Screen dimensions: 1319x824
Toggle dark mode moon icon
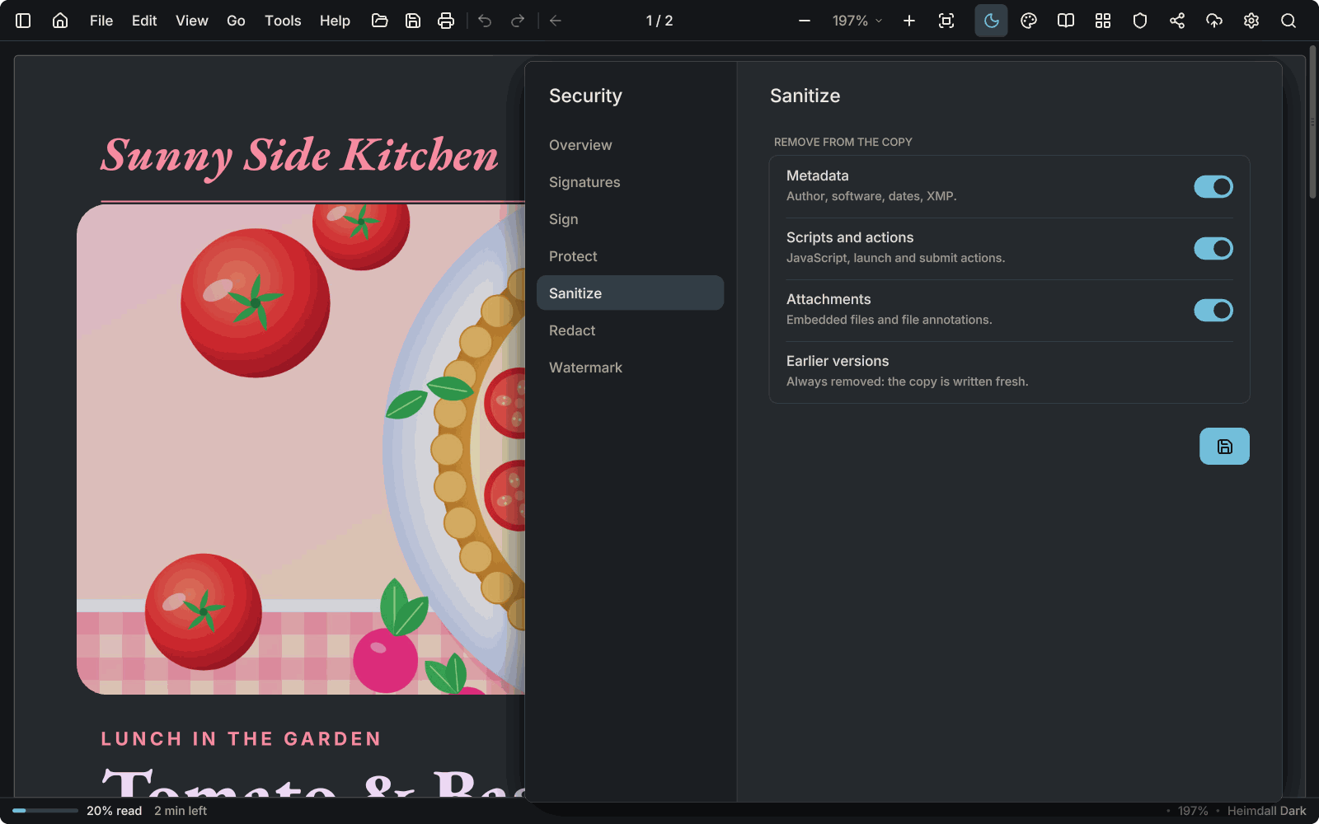point(992,21)
